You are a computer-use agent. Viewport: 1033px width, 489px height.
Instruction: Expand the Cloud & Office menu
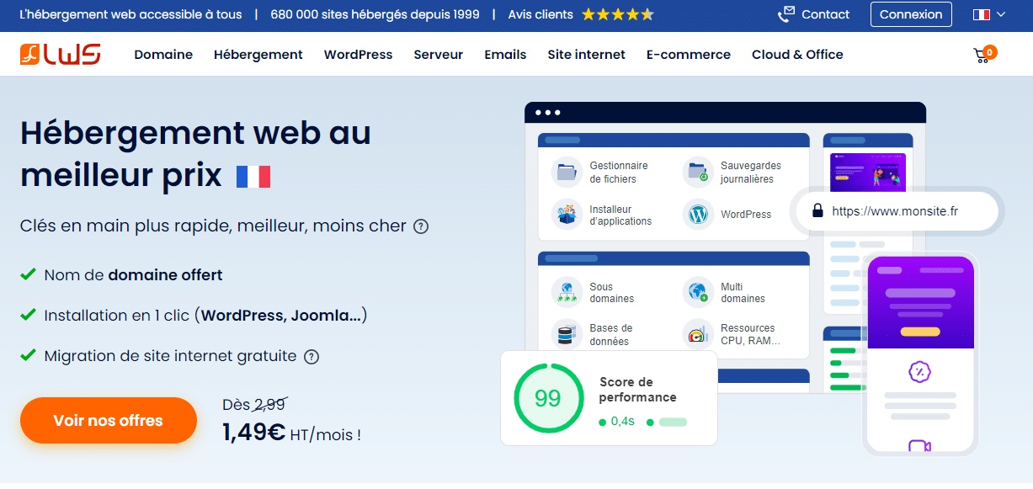(796, 55)
